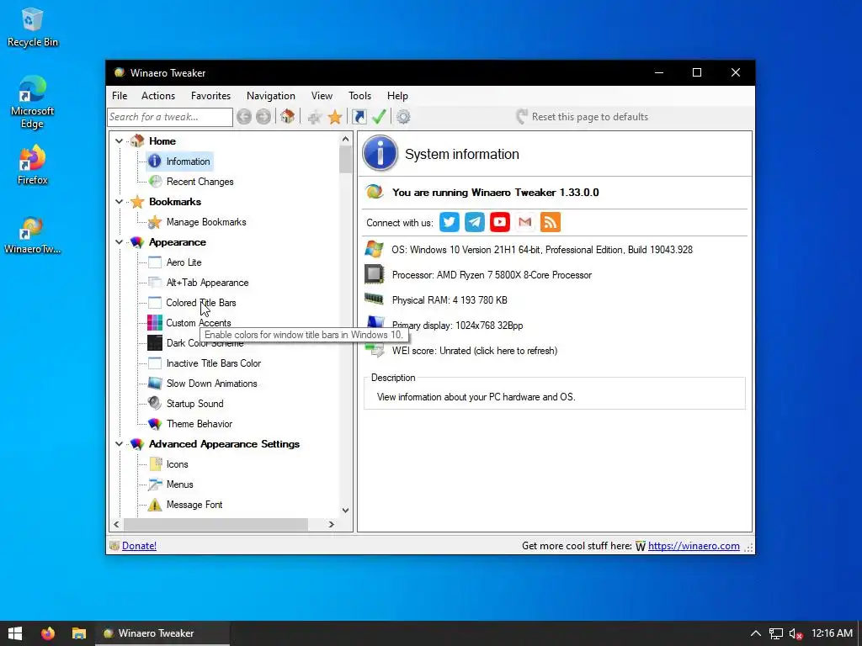This screenshot has width=862, height=646.
Task: Select Alt+Tab Appearance tree item
Action: coord(207,283)
